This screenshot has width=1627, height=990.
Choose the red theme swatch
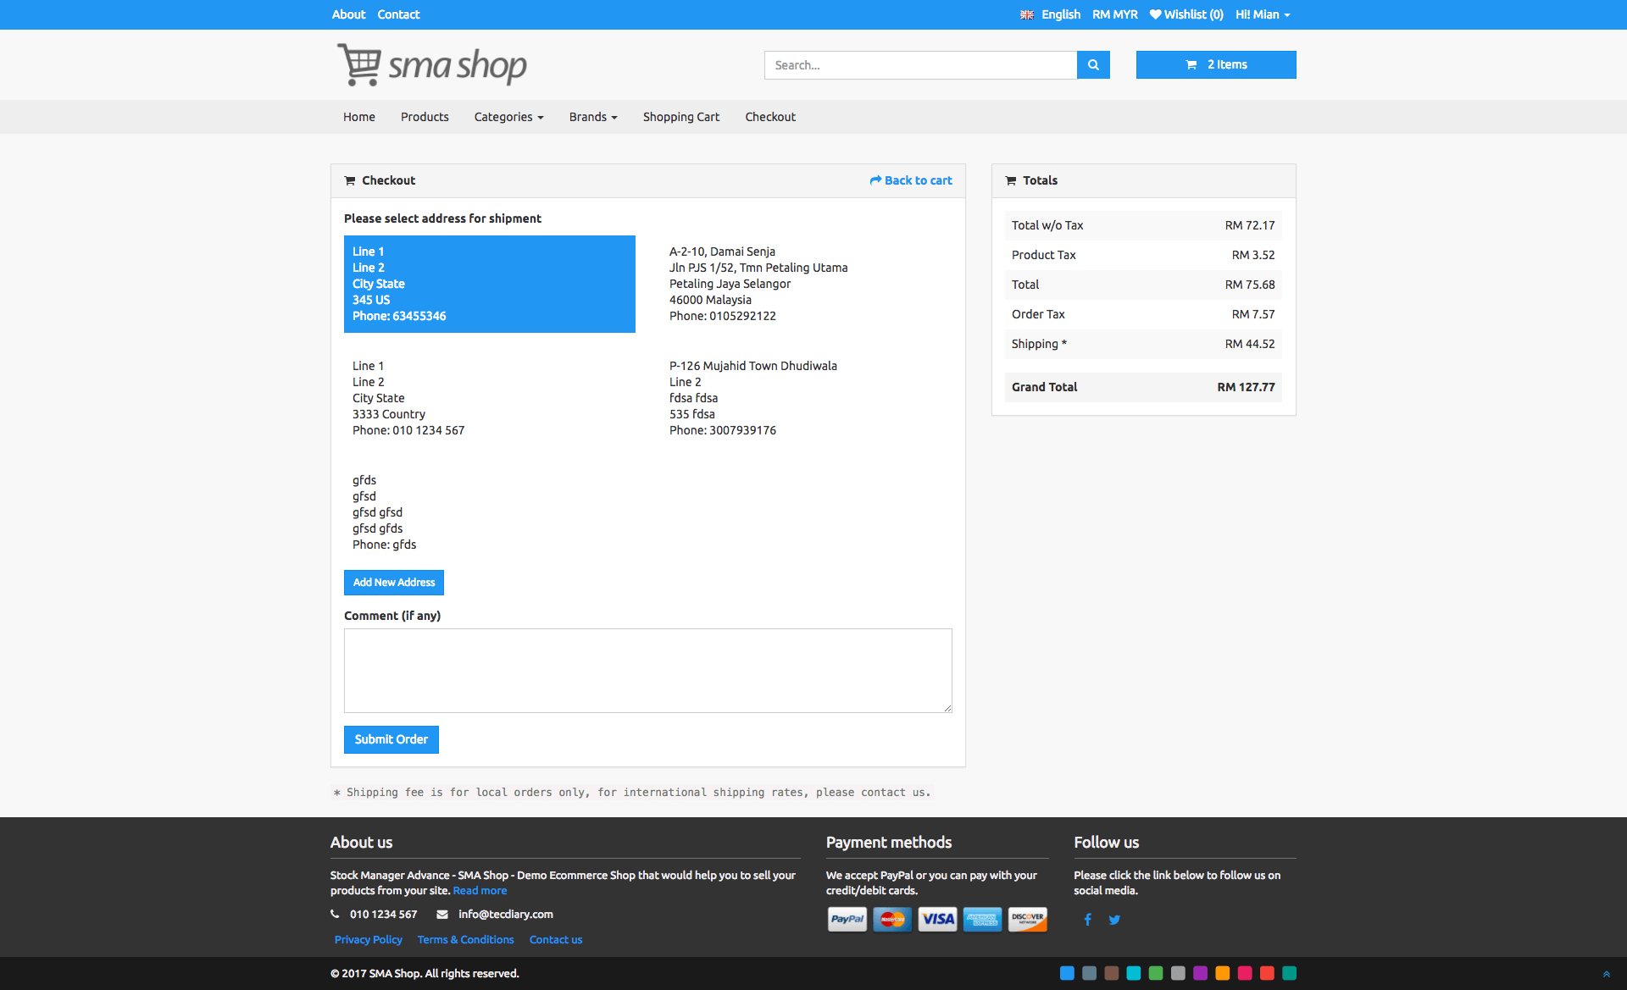tap(1267, 974)
